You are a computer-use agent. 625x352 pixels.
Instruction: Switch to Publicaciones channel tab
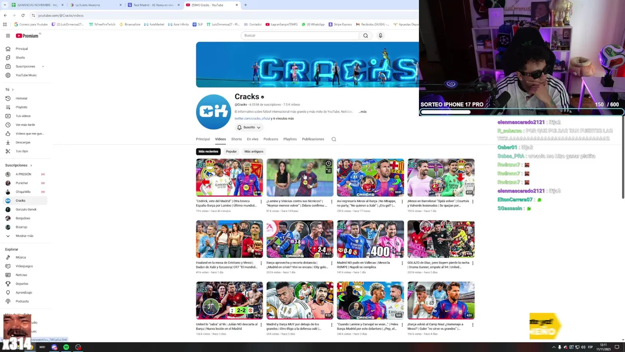point(313,139)
